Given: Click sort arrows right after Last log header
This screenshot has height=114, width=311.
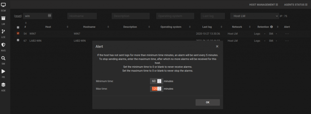Looking at the screenshot, I should pos(221,27).
